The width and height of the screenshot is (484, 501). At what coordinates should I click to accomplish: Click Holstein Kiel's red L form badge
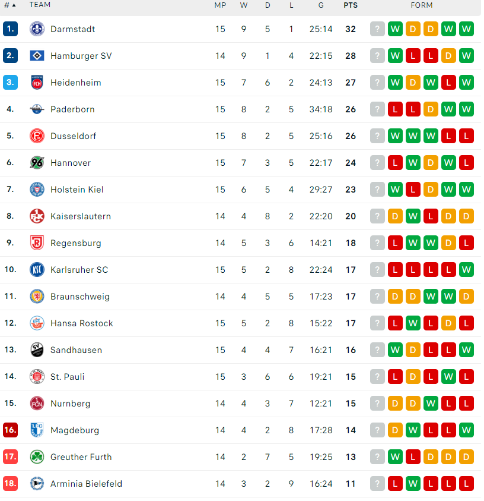point(413,190)
